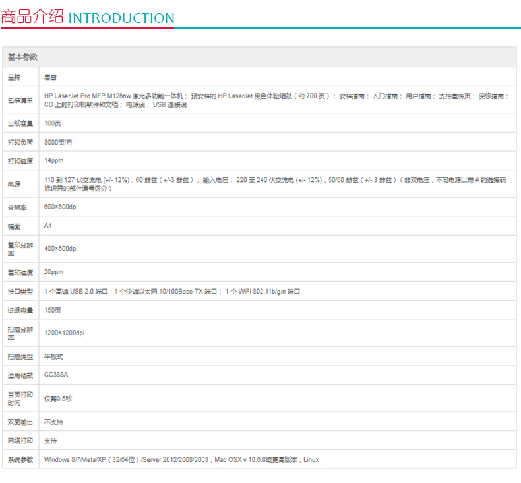Viewport: 521px width, 483px height.
Task: Select the brand value 惠普
Action: point(51,77)
